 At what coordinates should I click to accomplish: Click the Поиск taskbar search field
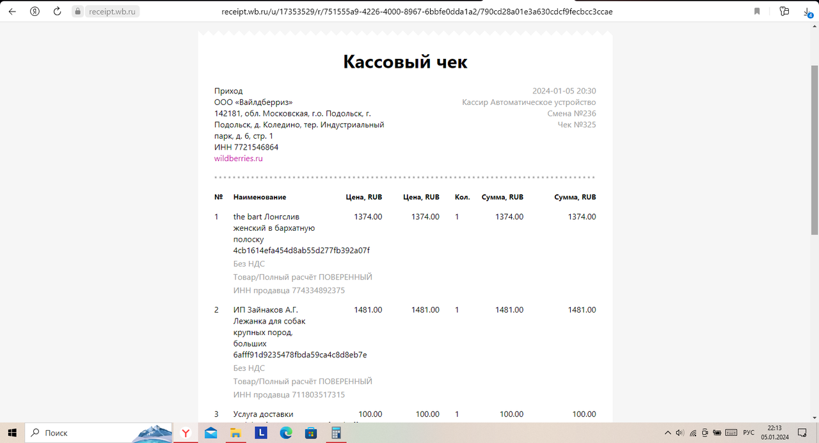[99, 433]
